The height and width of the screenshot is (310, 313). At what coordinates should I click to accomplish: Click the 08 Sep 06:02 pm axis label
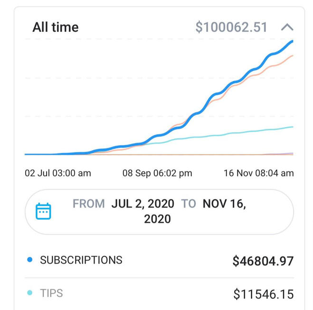[x=157, y=173]
